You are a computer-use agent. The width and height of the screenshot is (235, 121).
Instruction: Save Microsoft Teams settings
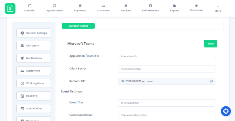pyautogui.click(x=211, y=44)
